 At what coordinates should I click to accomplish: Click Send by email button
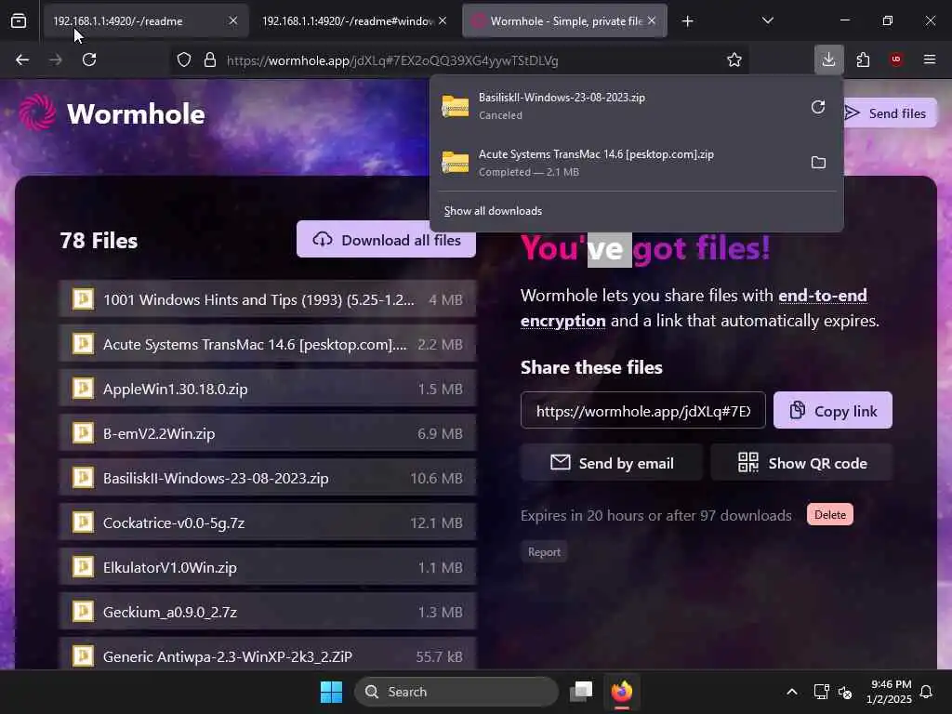coord(612,463)
